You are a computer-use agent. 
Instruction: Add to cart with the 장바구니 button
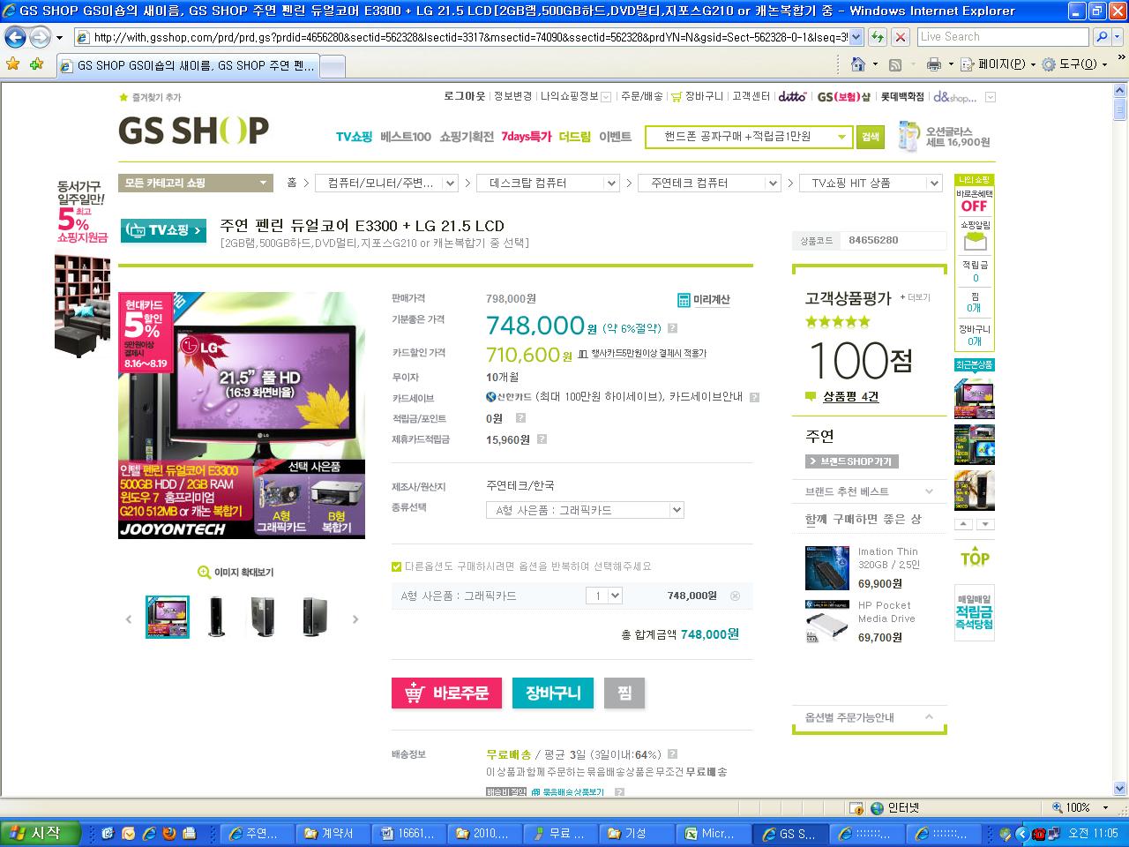553,693
